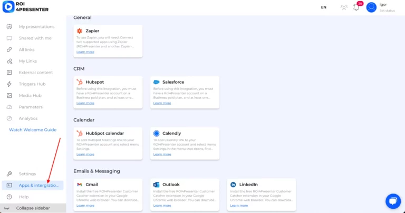Click the Apps & integrations terminal icon
Image resolution: width=405 pixels, height=213 pixels.
click(x=9, y=185)
